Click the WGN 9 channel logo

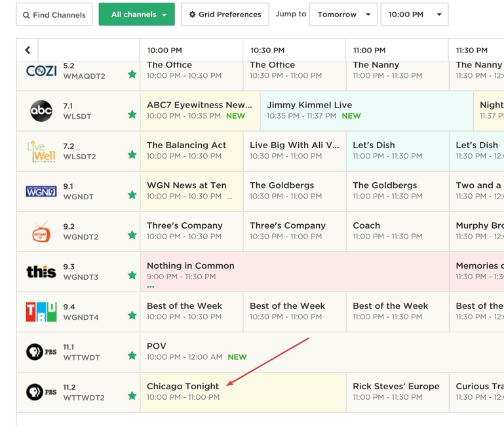pos(41,191)
